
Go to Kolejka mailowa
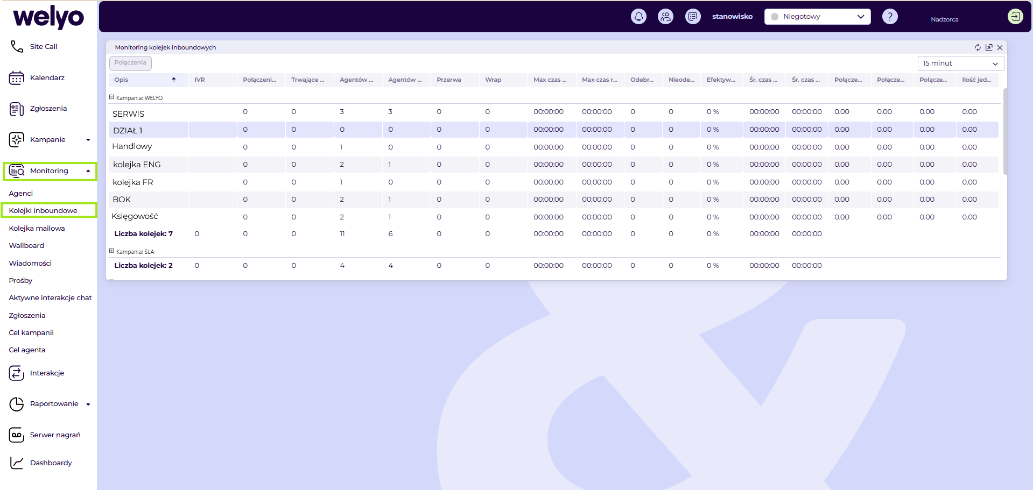click(x=37, y=229)
